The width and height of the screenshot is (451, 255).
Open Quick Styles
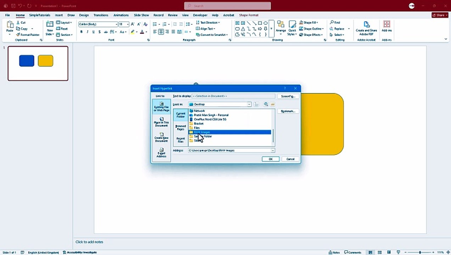click(292, 28)
